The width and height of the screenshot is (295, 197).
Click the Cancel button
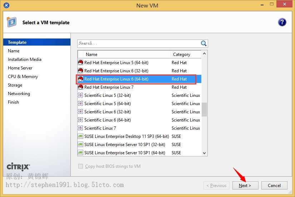pos(274,185)
